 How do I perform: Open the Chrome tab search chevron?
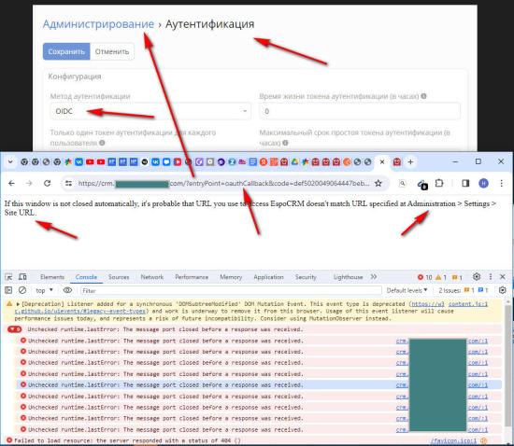10,161
